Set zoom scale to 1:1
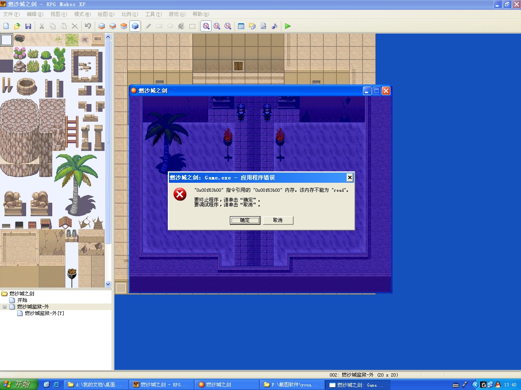 tap(206, 26)
